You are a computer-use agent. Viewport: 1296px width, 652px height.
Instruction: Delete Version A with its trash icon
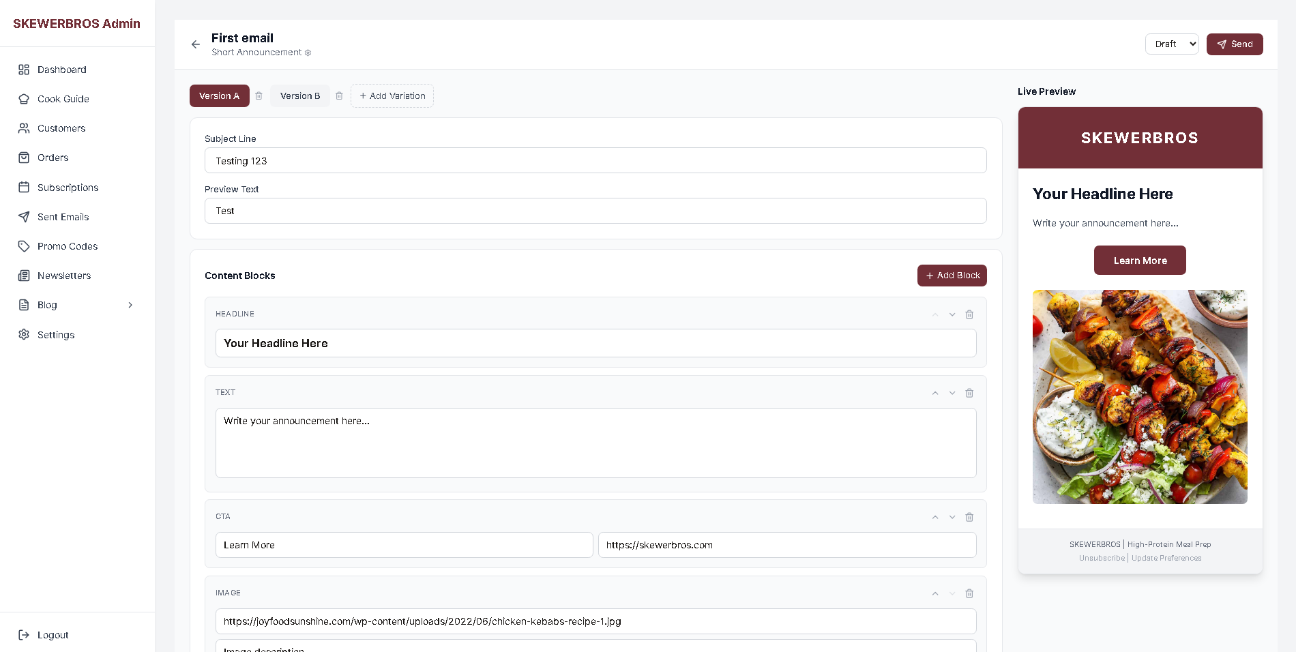click(259, 96)
